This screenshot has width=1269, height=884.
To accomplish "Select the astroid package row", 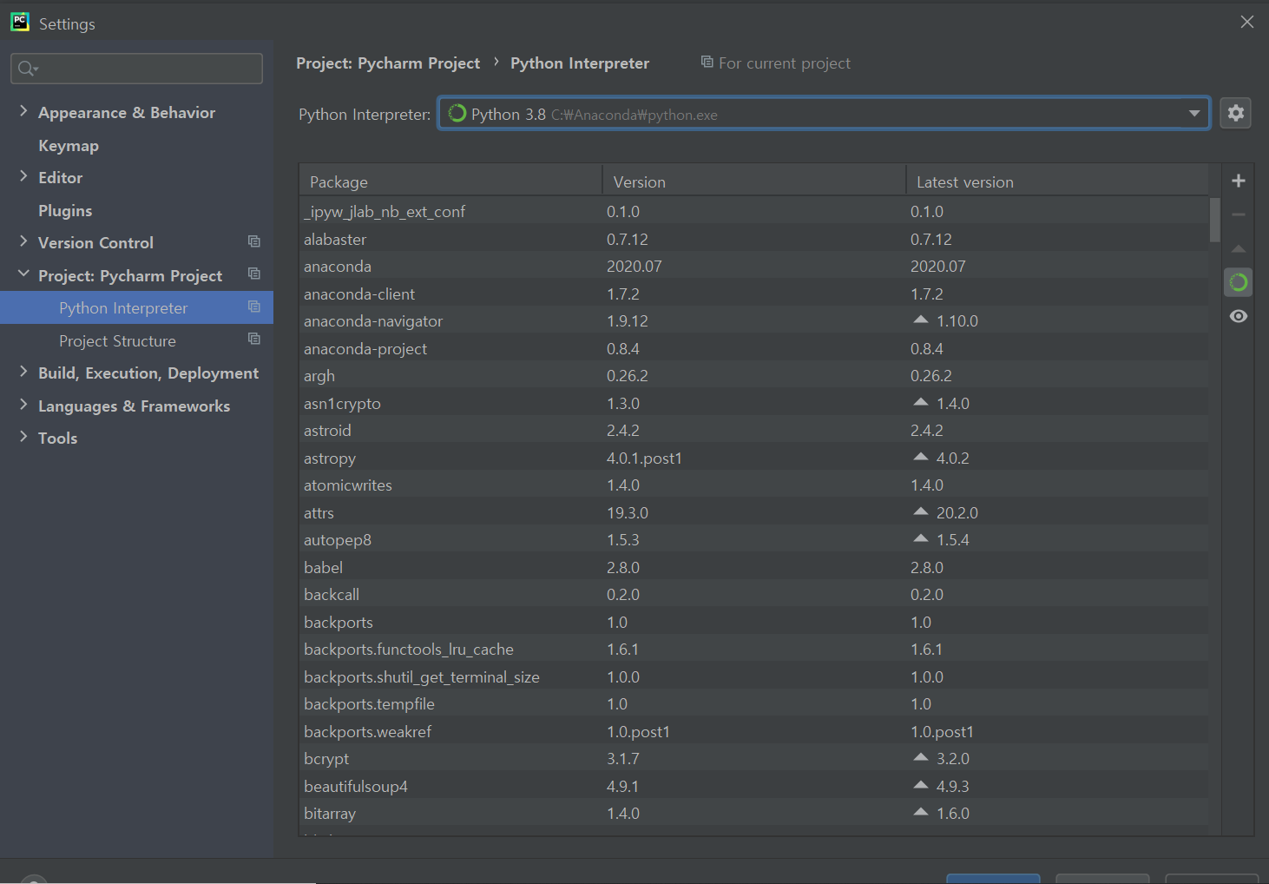I will (753, 431).
